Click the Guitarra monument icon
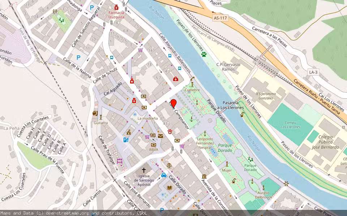347x216 pixels. pos(101,117)
